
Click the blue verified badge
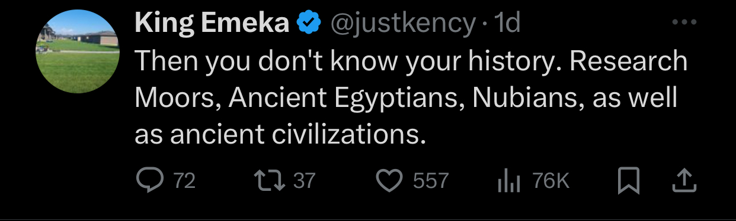coord(309,24)
